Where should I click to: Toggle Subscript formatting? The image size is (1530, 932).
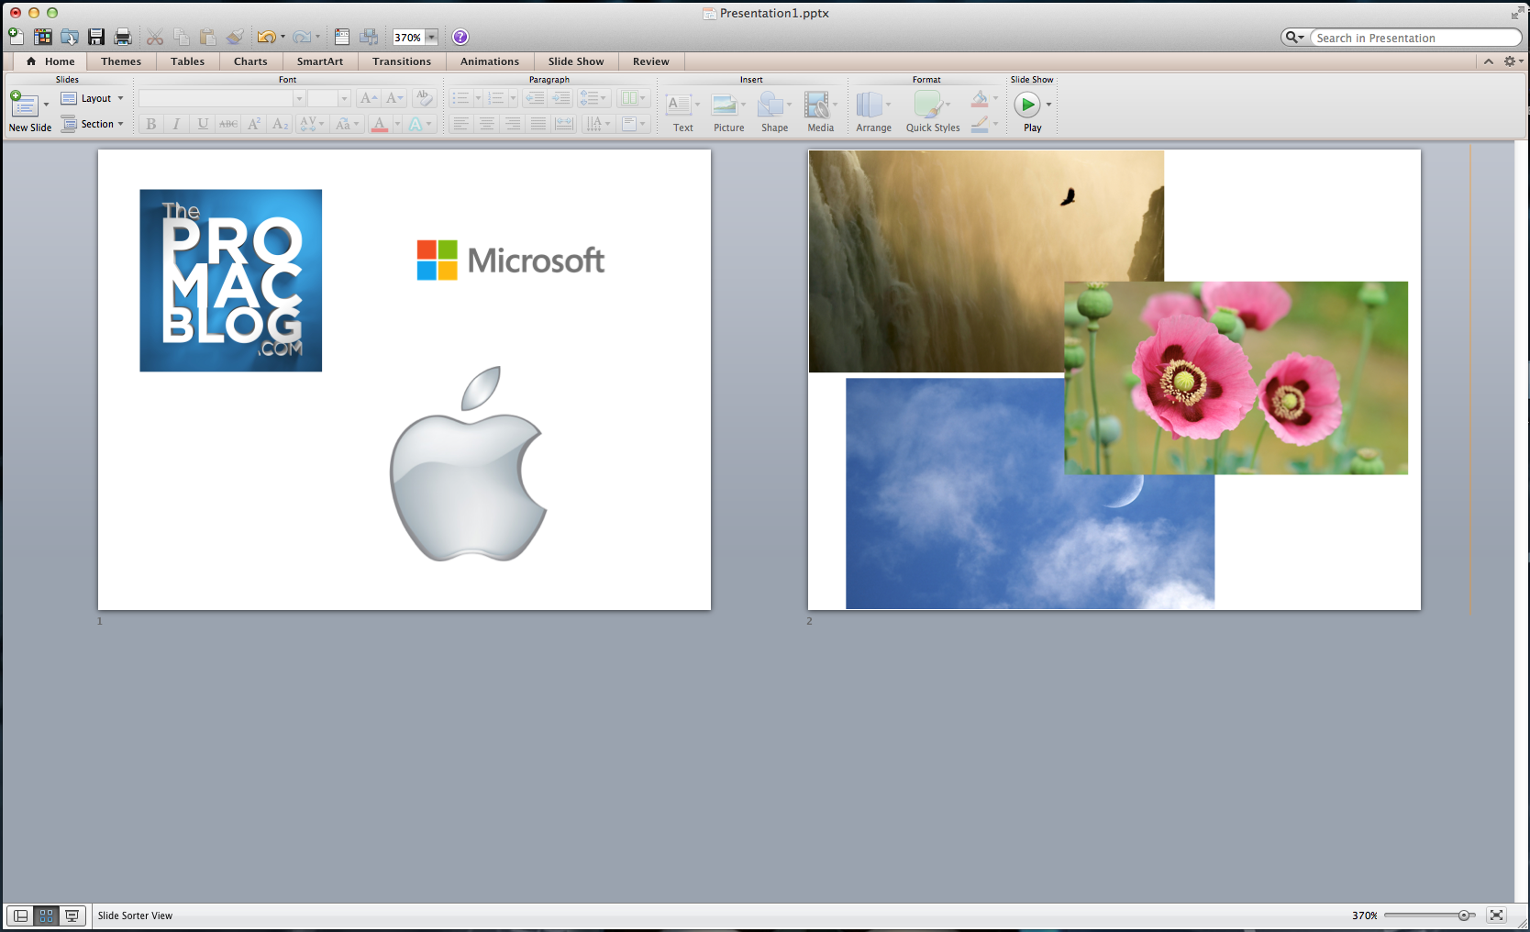281,124
